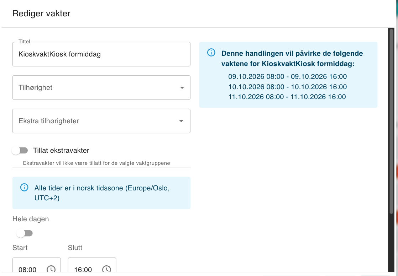Viewport: 398px width, 276px height.
Task: Click the Denne handlingen vil påvirke notice heading
Action: coord(292,59)
